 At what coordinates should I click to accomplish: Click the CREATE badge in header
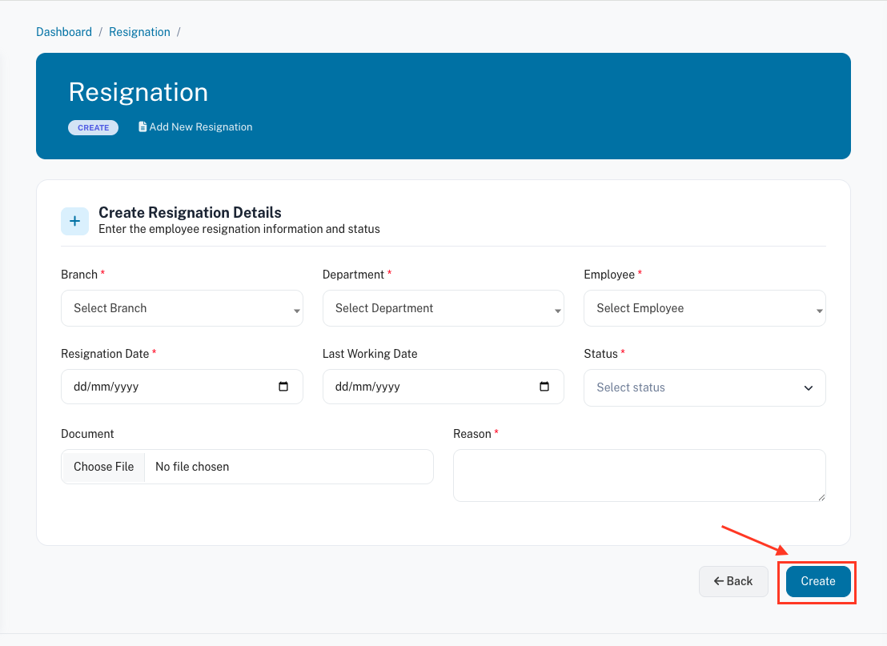click(x=93, y=128)
